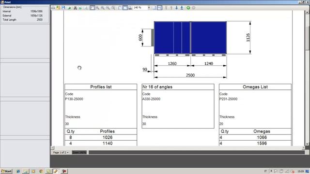Click the red flag taskbar icon
The image size is (310, 174).
[x=64, y=171]
